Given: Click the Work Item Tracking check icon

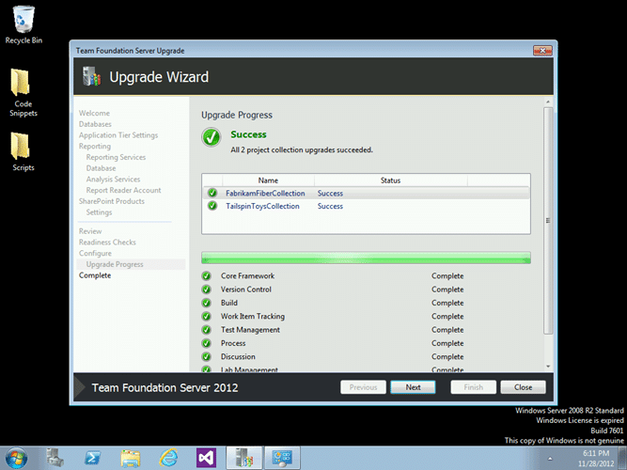Looking at the screenshot, I should 206,317.
